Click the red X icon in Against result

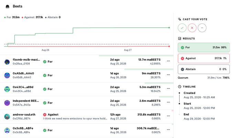pyautogui.click(x=182, y=59)
